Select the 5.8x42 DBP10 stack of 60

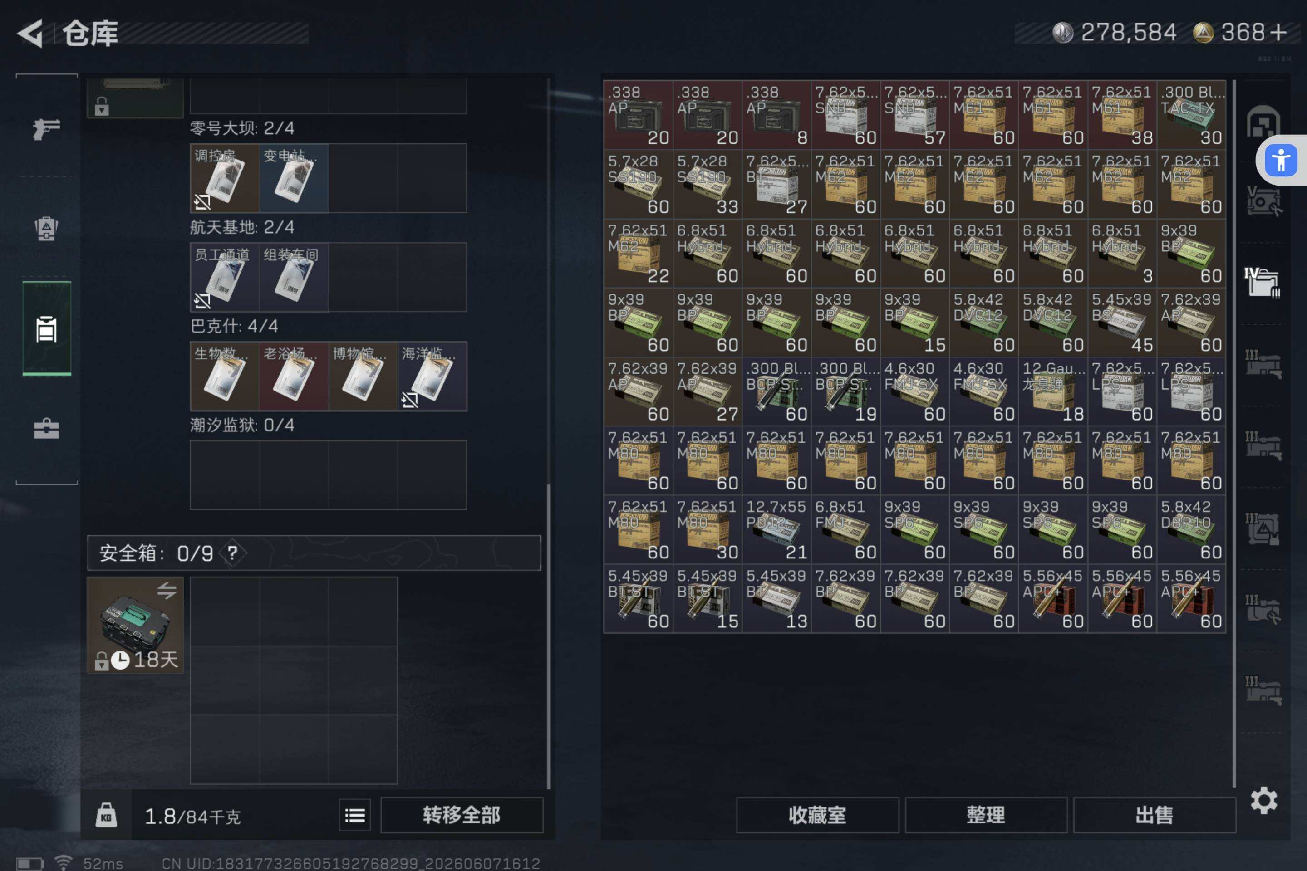(1191, 529)
